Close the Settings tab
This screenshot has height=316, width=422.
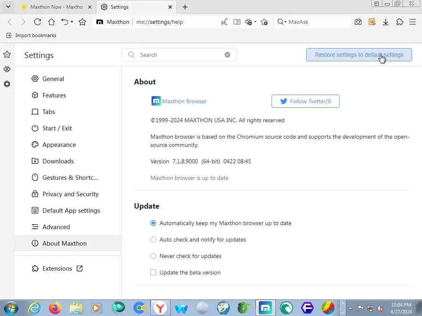tap(170, 7)
